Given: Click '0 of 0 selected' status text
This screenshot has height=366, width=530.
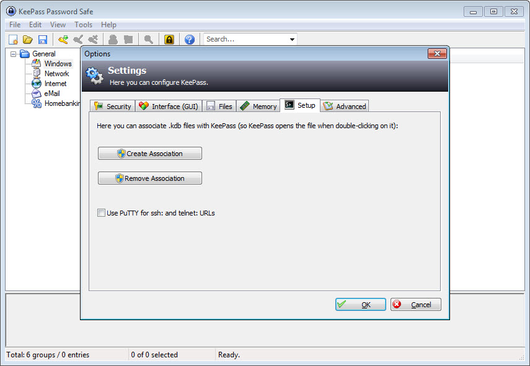Looking at the screenshot, I should point(154,354).
